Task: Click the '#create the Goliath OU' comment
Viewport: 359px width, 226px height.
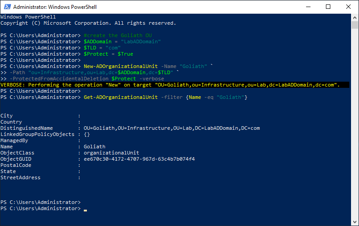Action: 117,35
